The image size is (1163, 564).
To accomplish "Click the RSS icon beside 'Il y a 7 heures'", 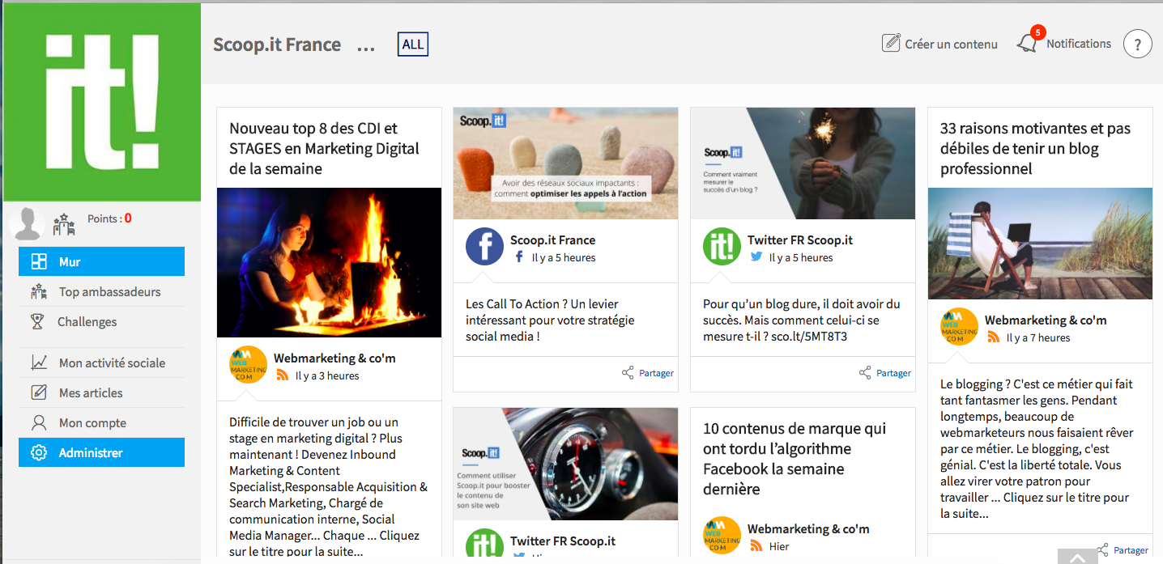I will click(994, 337).
